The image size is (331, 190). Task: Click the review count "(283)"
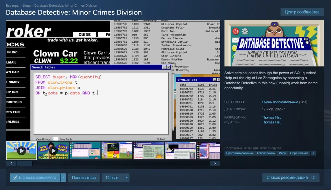(303, 102)
